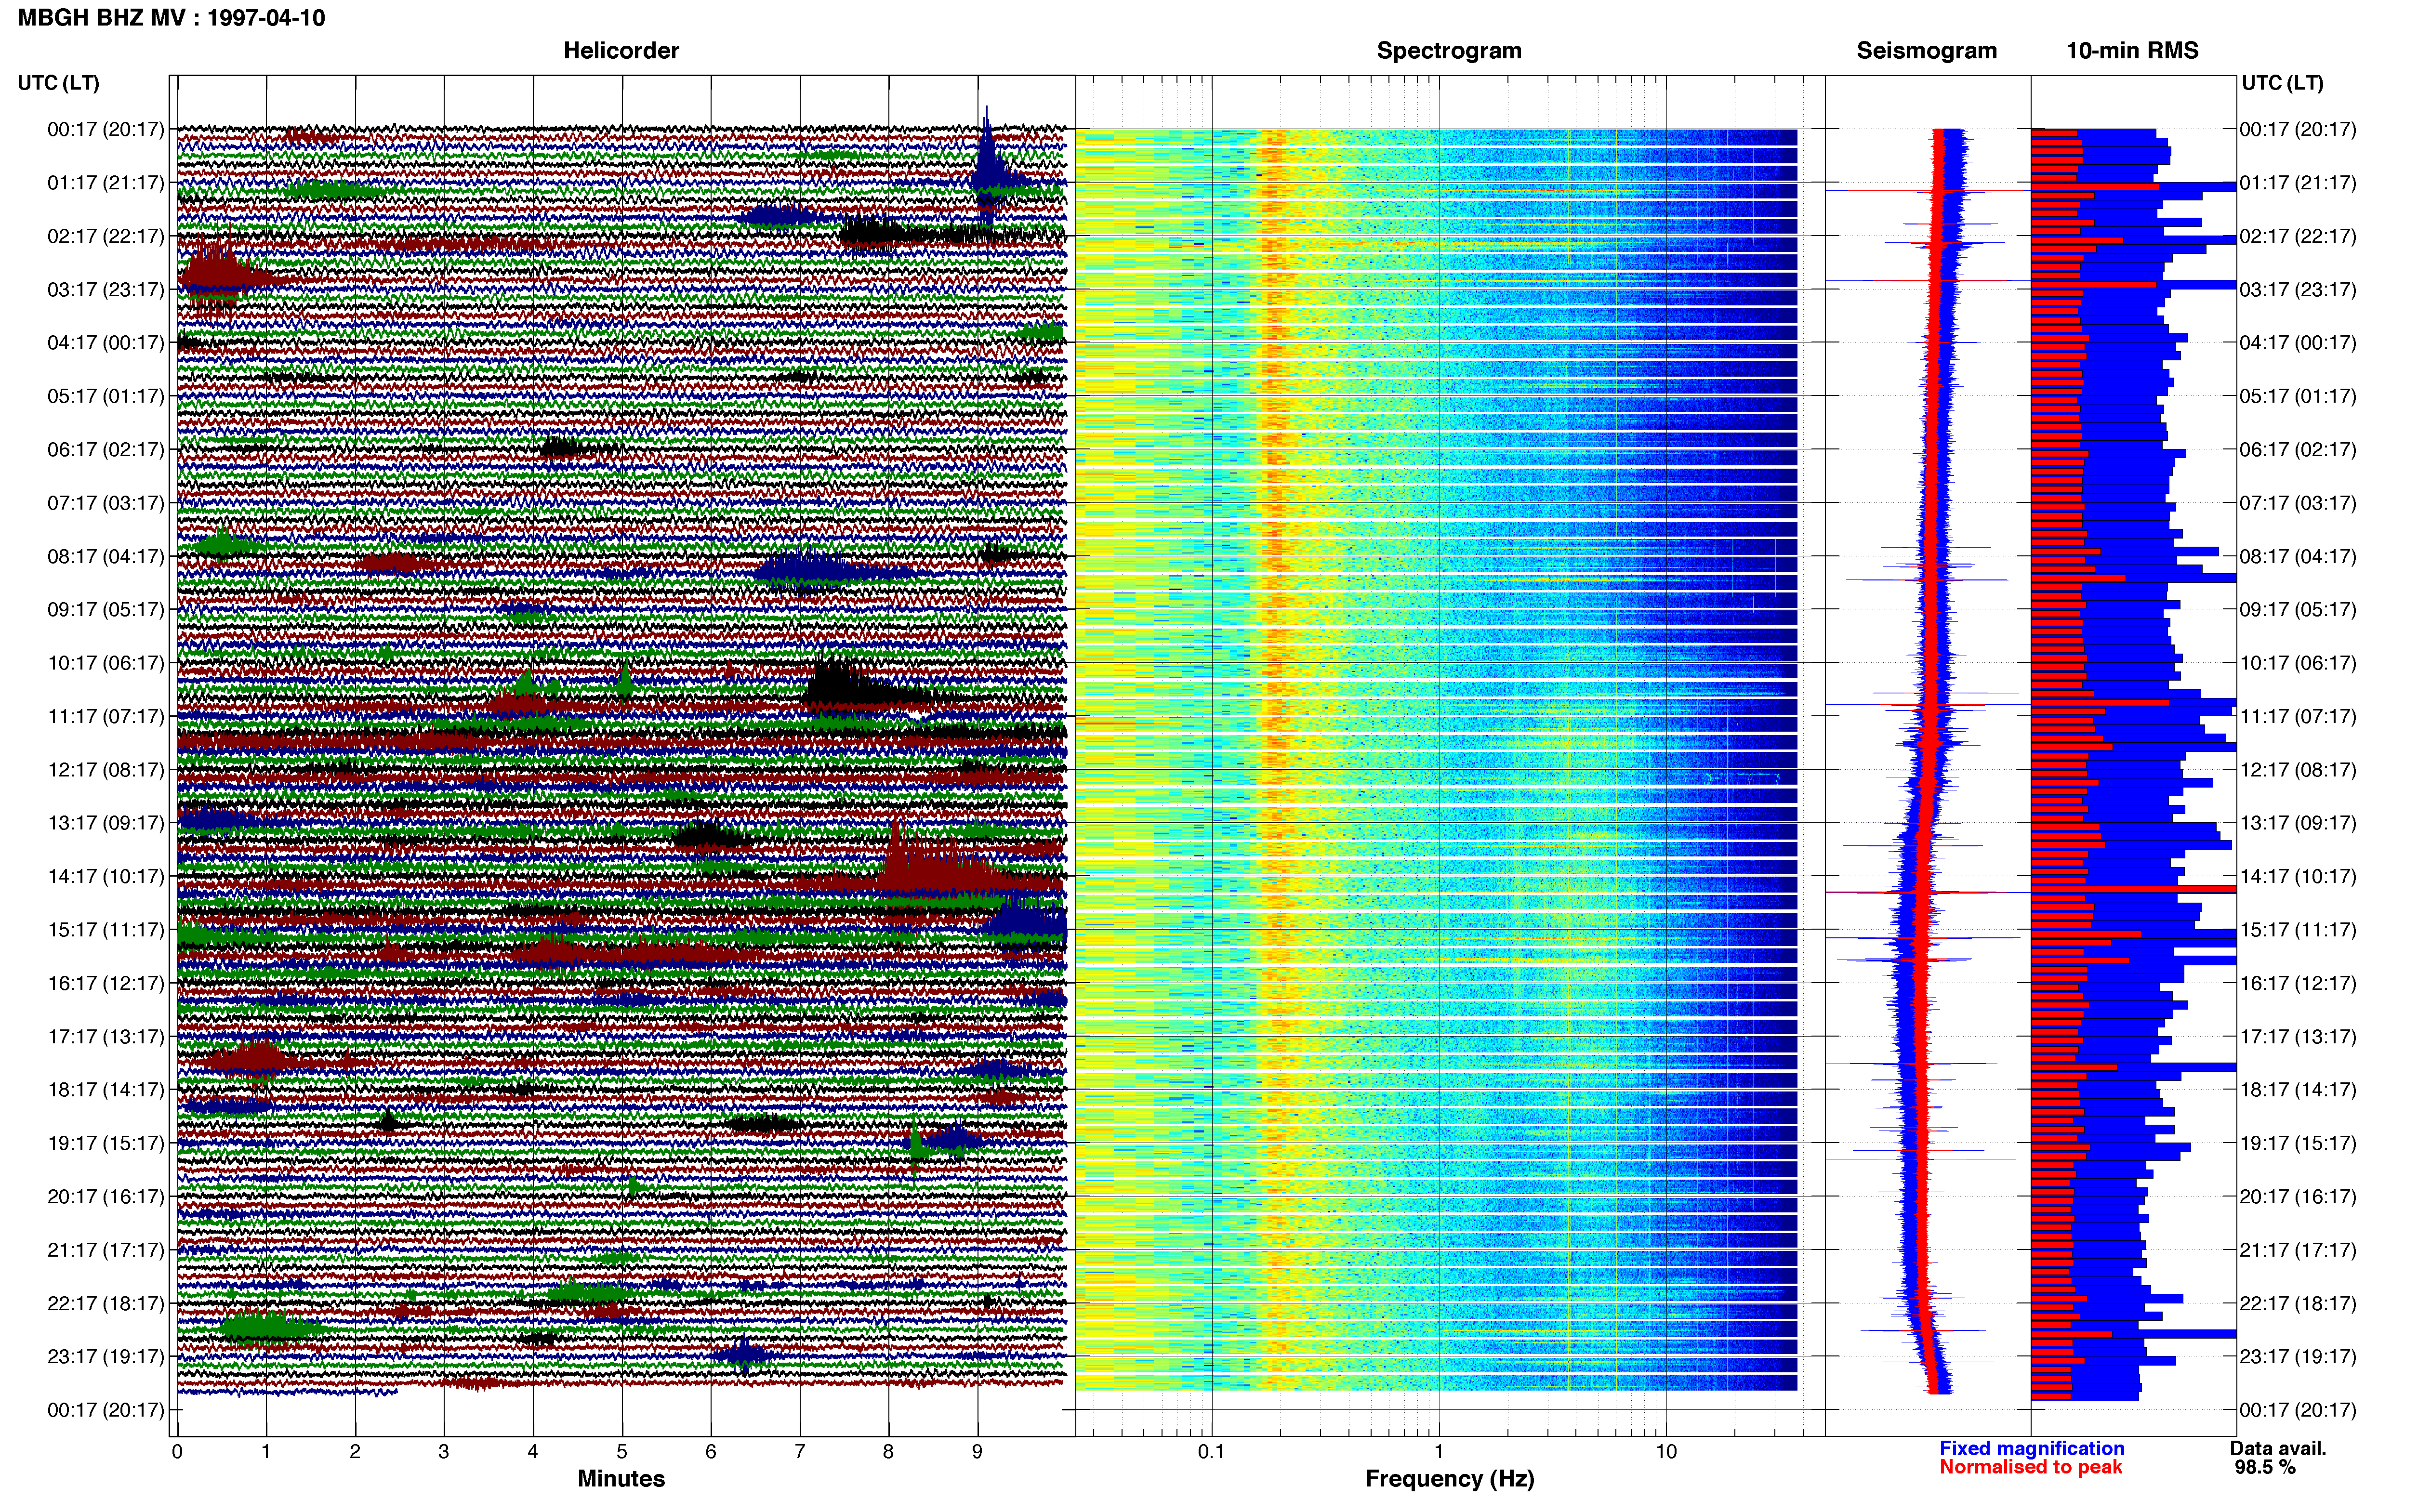The image size is (2418, 1512).
Task: Click the left time label '00:17 (20:17)' at the top
Action: 106,129
